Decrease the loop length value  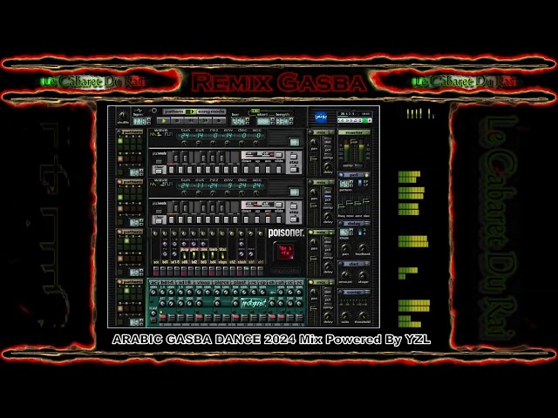291,123
